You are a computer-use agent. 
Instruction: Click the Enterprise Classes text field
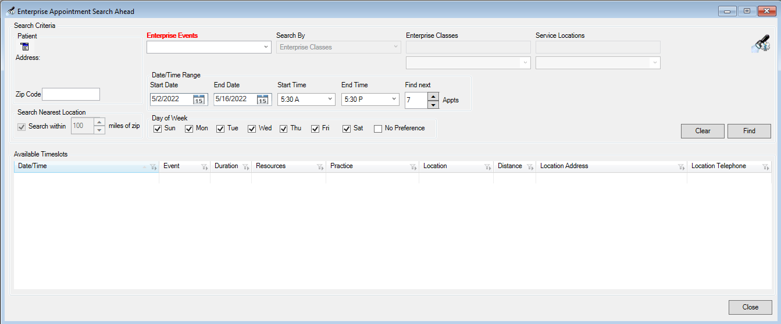(468, 47)
